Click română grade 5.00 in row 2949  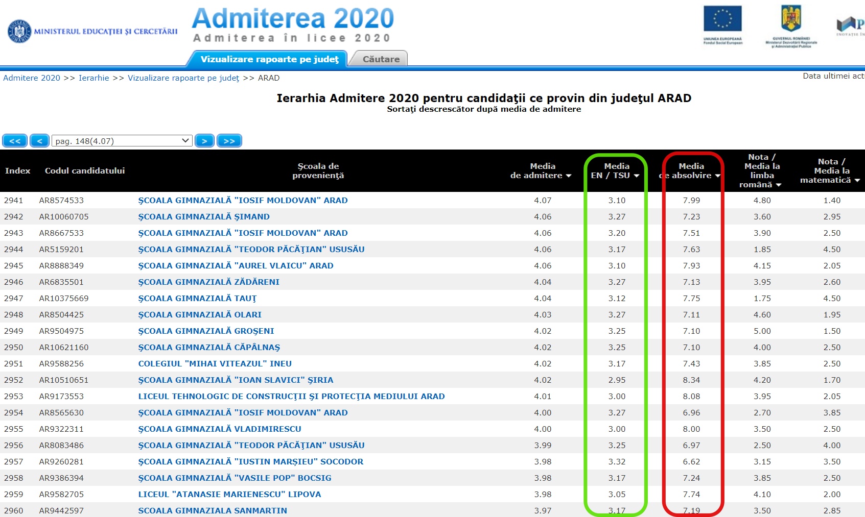762,331
